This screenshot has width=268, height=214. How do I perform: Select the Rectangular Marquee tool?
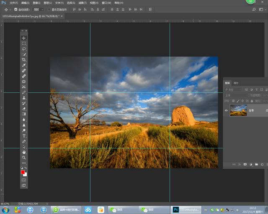point(24,43)
